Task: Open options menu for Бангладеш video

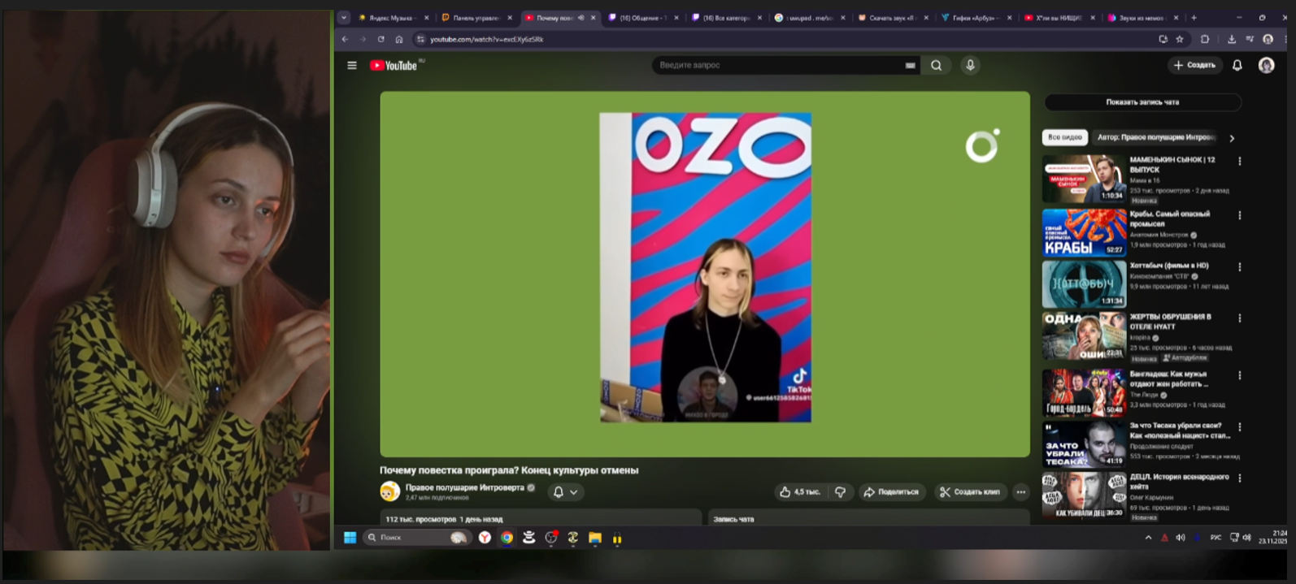Action: (x=1240, y=376)
